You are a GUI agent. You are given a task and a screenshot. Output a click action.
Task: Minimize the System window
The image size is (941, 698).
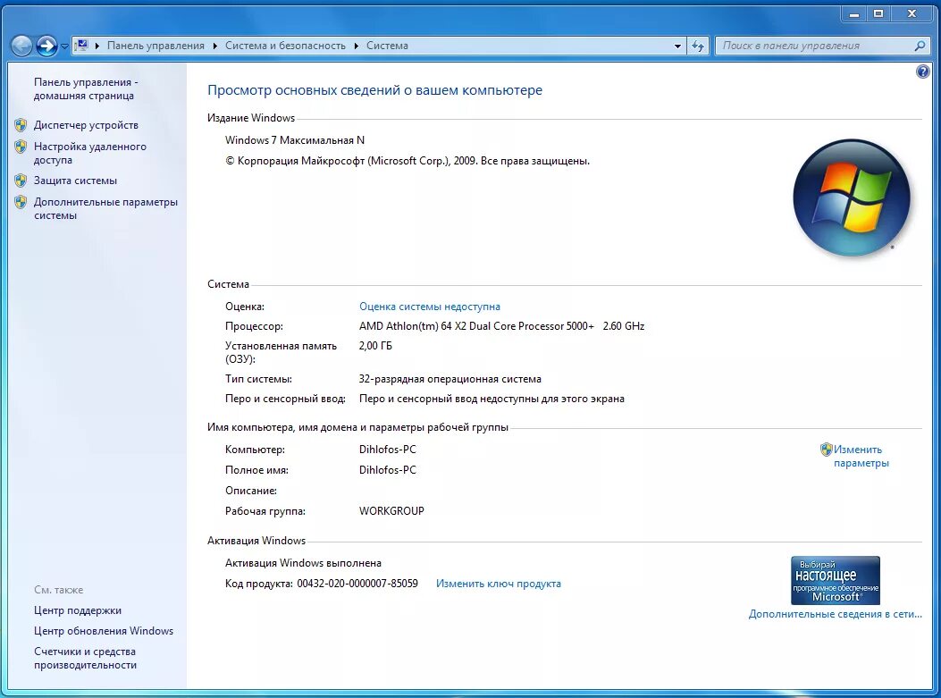coord(854,13)
